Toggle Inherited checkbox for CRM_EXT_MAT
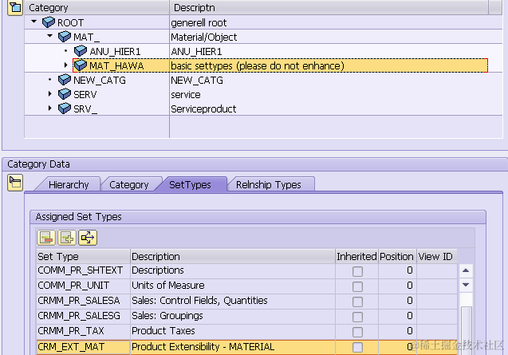Image resolution: width=508 pixels, height=355 pixels. point(357,347)
